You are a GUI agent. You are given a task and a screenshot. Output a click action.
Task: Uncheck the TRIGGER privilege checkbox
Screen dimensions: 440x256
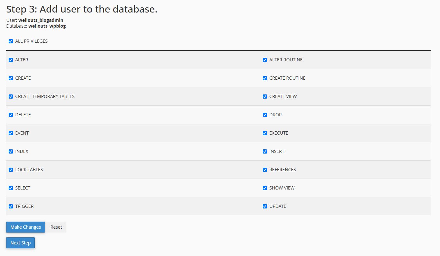point(11,206)
